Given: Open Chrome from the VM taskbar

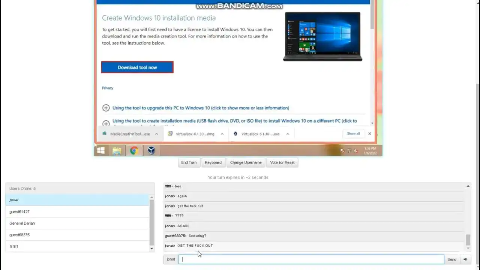Looking at the screenshot, I should (x=134, y=151).
